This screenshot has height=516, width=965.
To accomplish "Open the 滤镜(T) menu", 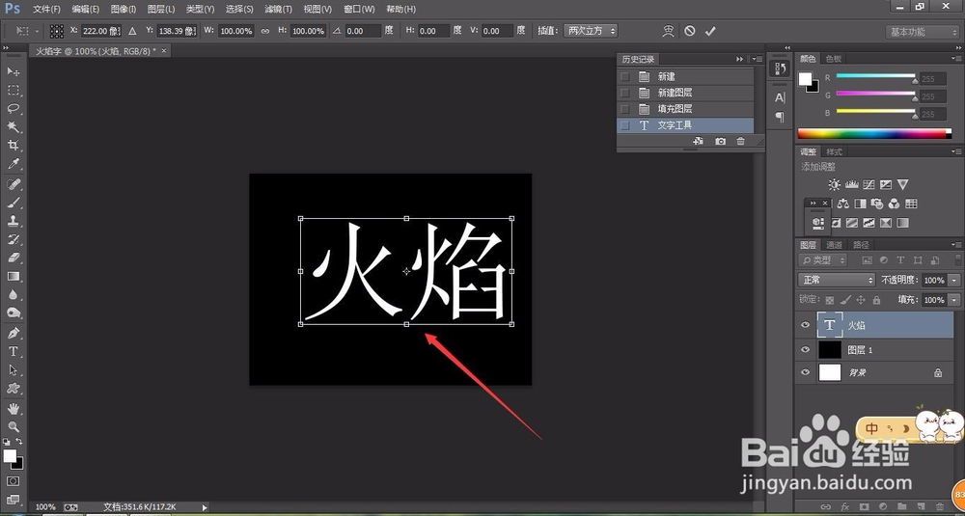I will click(x=277, y=10).
